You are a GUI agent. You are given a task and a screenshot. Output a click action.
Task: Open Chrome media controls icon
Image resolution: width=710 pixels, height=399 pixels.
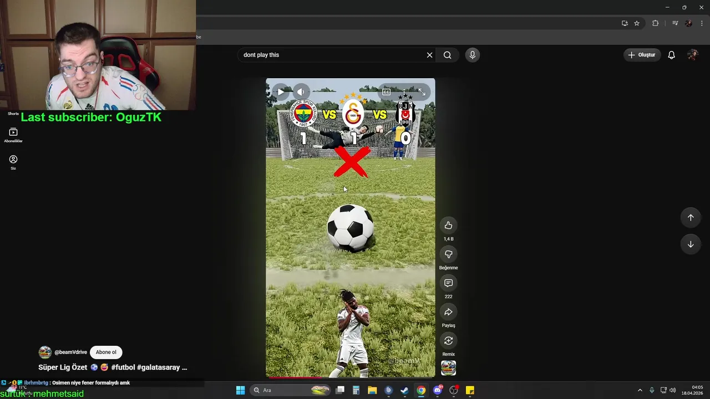pos(675,23)
